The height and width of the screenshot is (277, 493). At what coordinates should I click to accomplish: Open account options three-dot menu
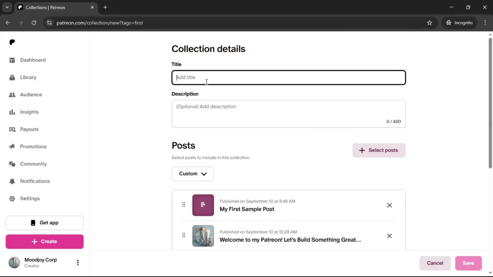click(x=78, y=263)
